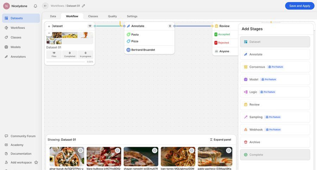Click the dataset completion progress bar
Viewport: 317px width, 170px height.
click(66, 62)
